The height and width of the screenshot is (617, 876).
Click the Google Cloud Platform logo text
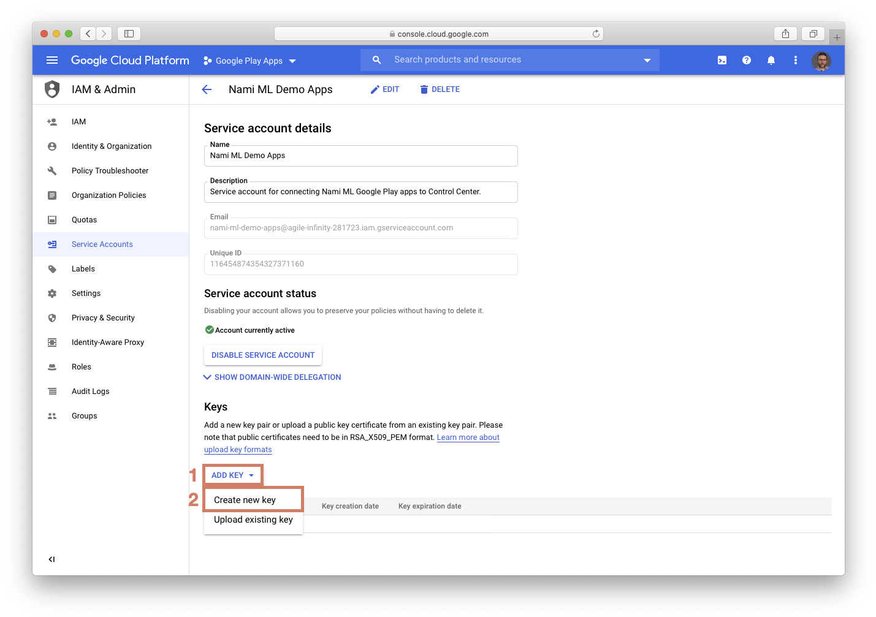click(x=130, y=60)
